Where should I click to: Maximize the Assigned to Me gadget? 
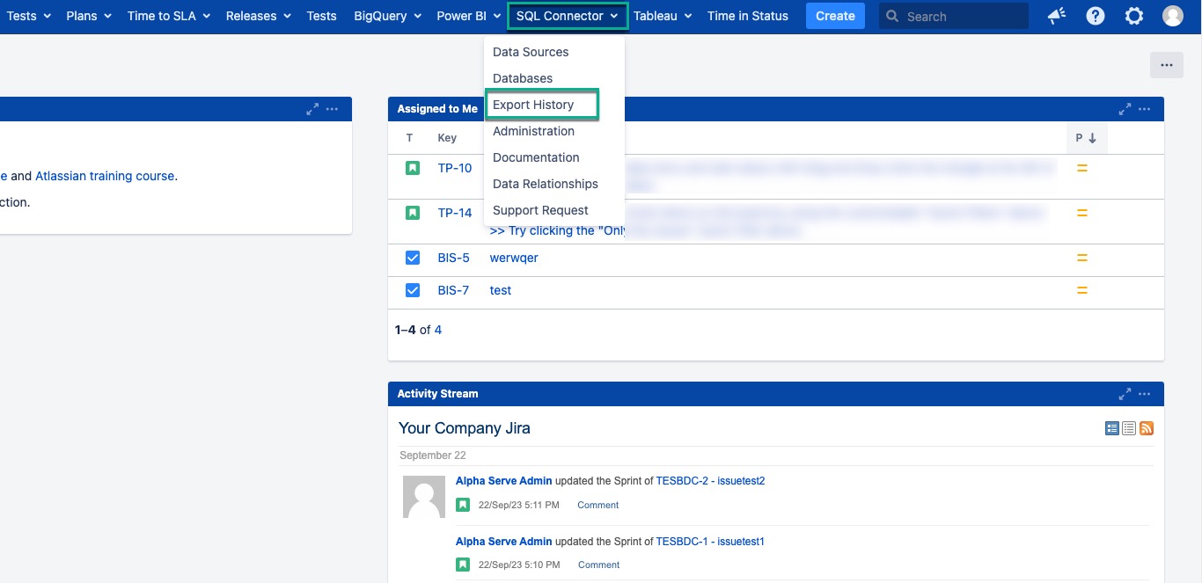point(1125,109)
